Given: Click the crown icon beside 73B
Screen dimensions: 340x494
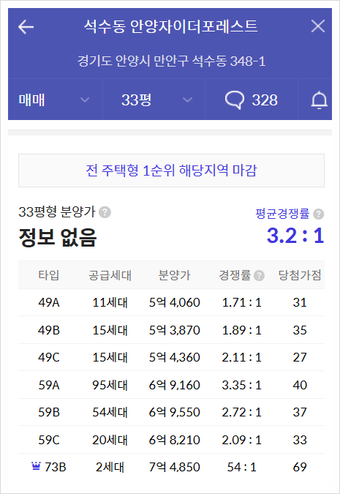Looking at the screenshot, I should [37, 465].
